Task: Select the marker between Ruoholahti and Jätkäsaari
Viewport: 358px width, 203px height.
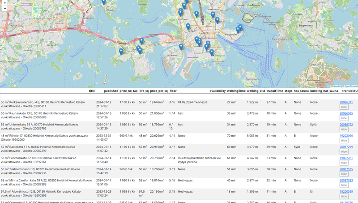Action: coord(181,47)
